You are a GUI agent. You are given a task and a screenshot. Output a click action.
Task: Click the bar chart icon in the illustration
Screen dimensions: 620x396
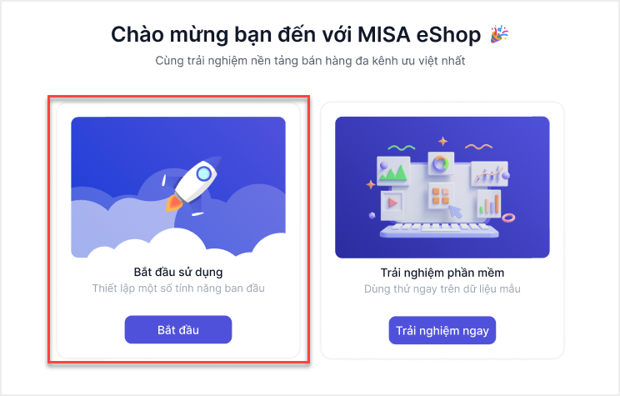[489, 203]
